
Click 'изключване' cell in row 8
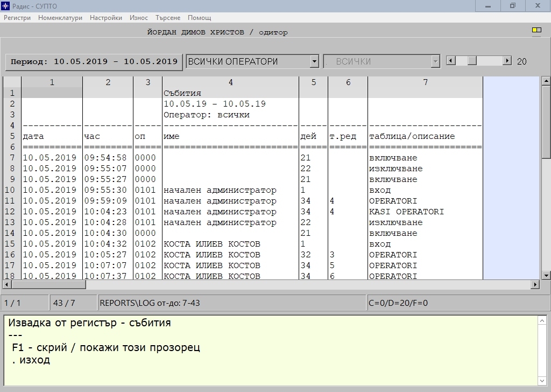click(425, 169)
